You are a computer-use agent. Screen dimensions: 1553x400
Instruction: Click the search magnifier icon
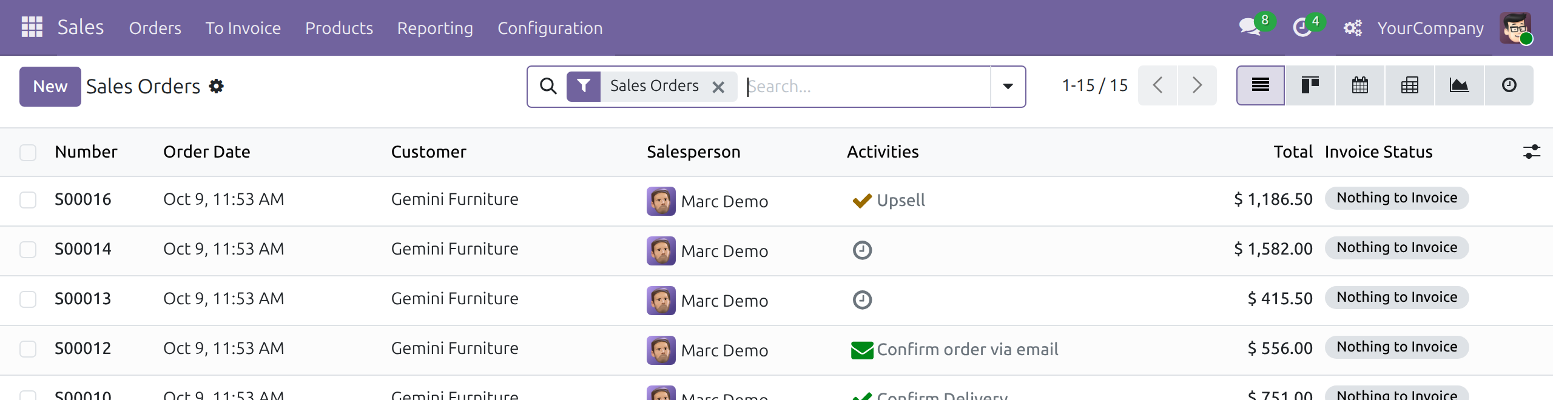point(548,86)
